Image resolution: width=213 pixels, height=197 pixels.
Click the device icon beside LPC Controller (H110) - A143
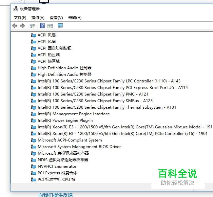[x=33, y=81]
